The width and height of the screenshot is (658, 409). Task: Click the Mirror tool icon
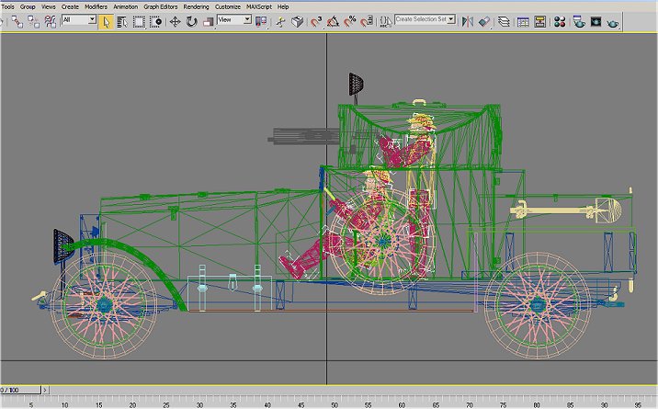467,21
